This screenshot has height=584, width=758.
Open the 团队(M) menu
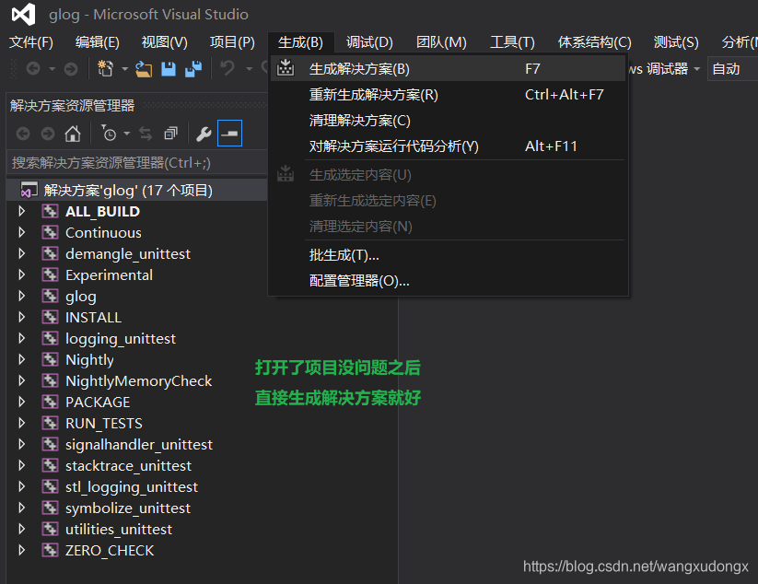tap(441, 42)
